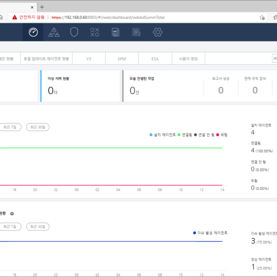Screen dimensions: 277x277
Task: Open the OX rules icon in navigation
Action: pyautogui.click(x=95, y=32)
